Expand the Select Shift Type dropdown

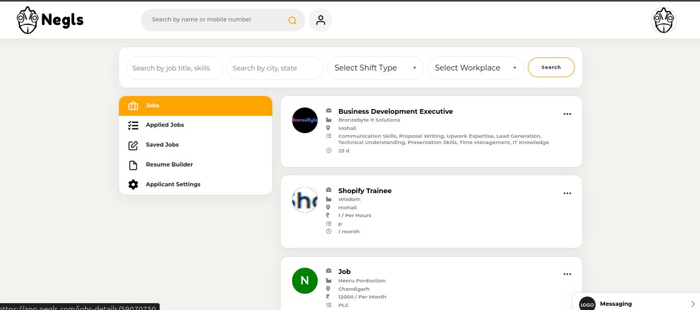375,68
